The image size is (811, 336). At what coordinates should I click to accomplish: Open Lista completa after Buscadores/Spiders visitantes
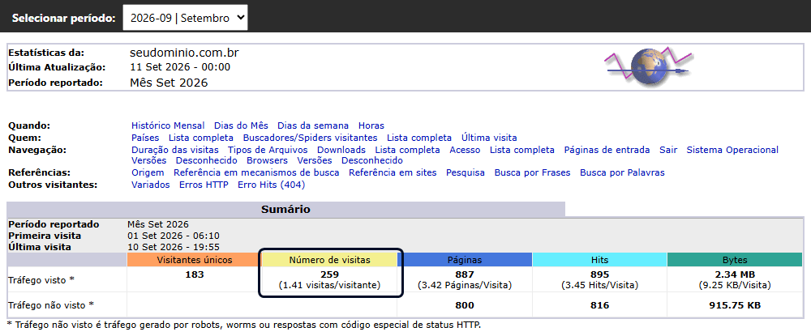point(419,138)
